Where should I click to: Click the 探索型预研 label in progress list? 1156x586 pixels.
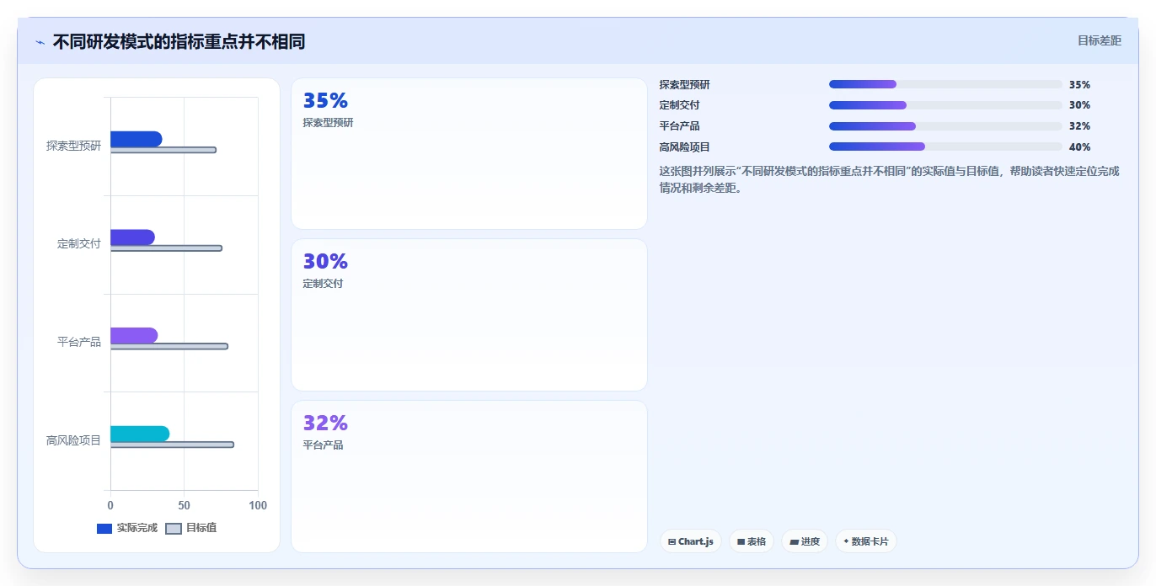[685, 85]
